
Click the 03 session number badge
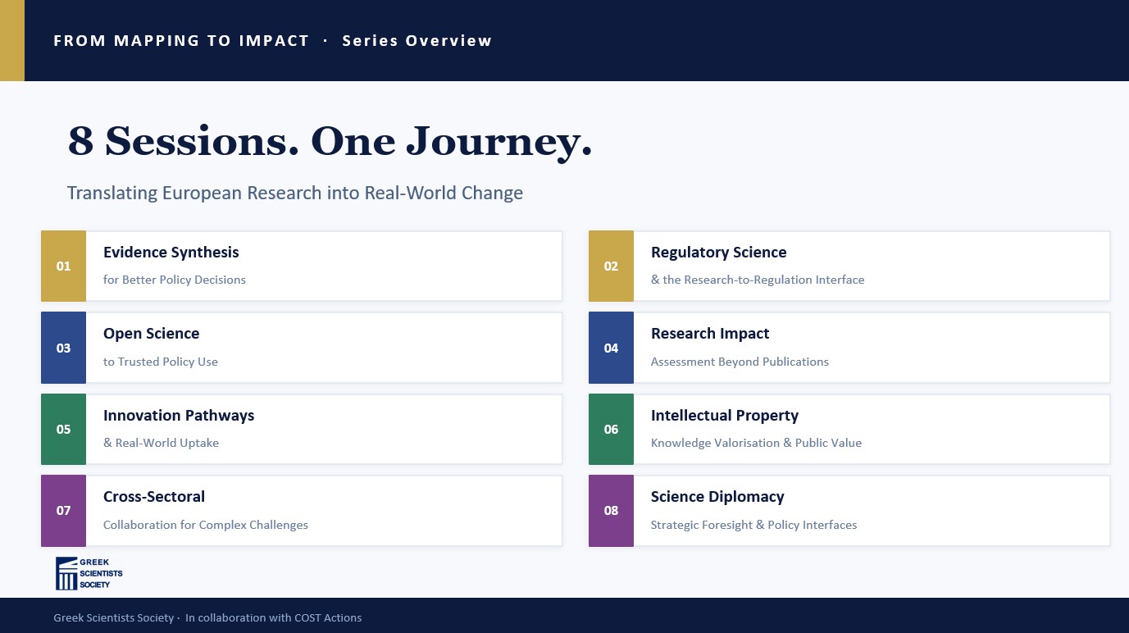pos(63,348)
